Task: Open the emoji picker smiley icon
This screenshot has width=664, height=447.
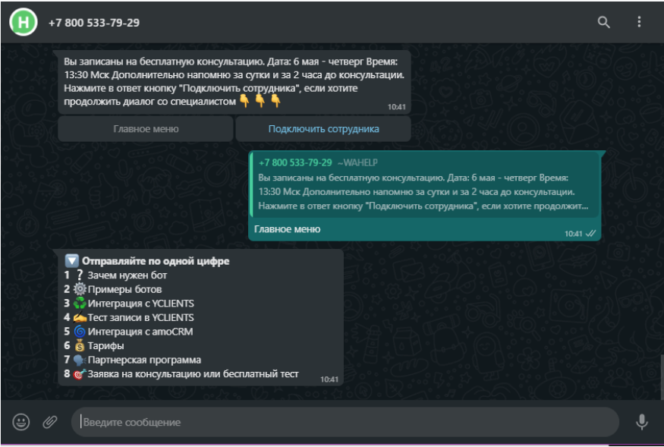Action: pos(21,422)
